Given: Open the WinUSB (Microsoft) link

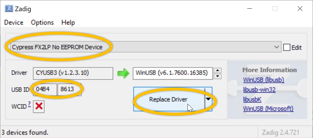Looking at the screenshot, I should click(268, 109).
